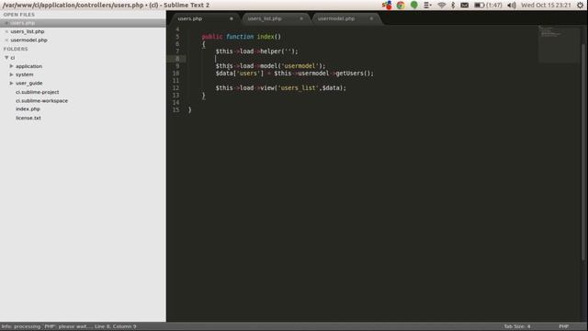
Task: Open the PHP syntax selector in status bar
Action: [564, 326]
